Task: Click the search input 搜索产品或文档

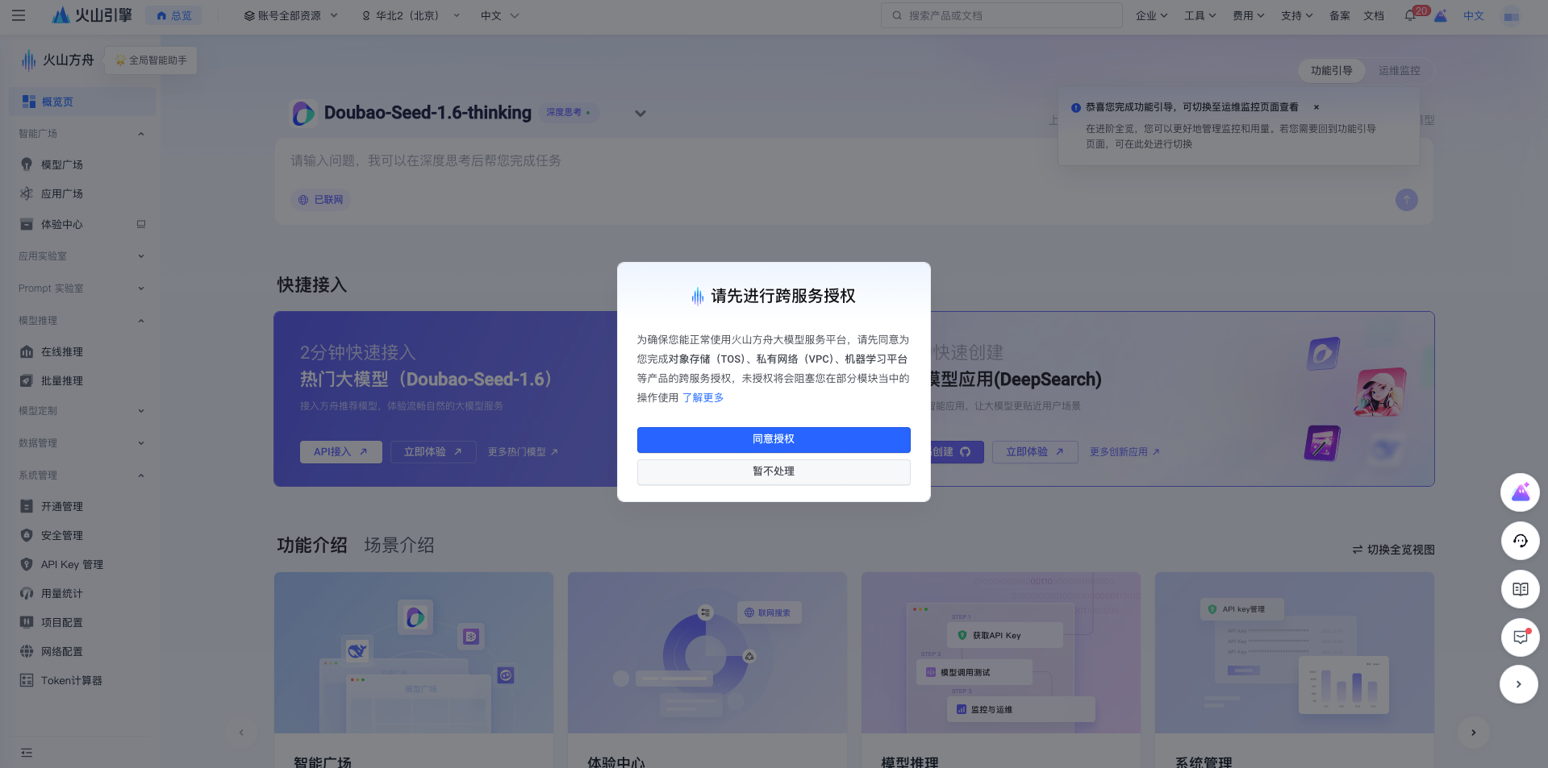Action: [x=1000, y=15]
